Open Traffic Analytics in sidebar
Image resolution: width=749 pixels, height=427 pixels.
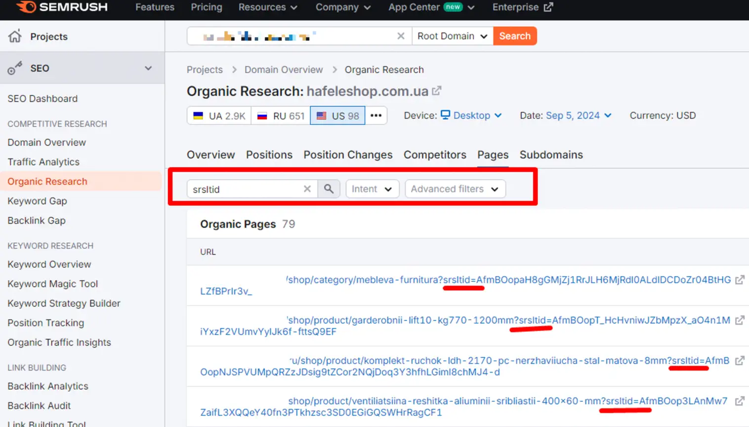tap(43, 162)
